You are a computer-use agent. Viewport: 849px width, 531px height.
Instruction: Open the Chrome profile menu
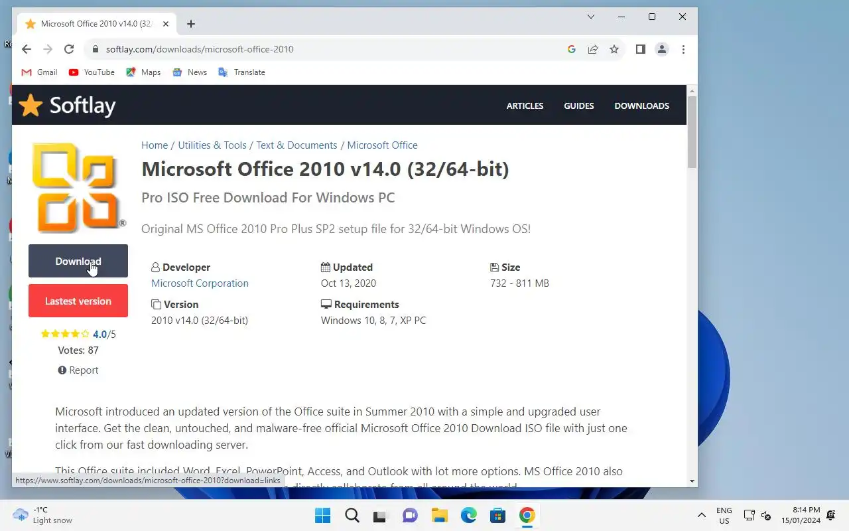(x=662, y=49)
